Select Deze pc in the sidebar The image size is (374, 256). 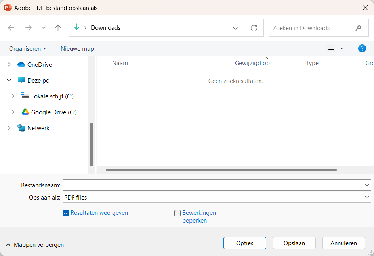pos(38,80)
